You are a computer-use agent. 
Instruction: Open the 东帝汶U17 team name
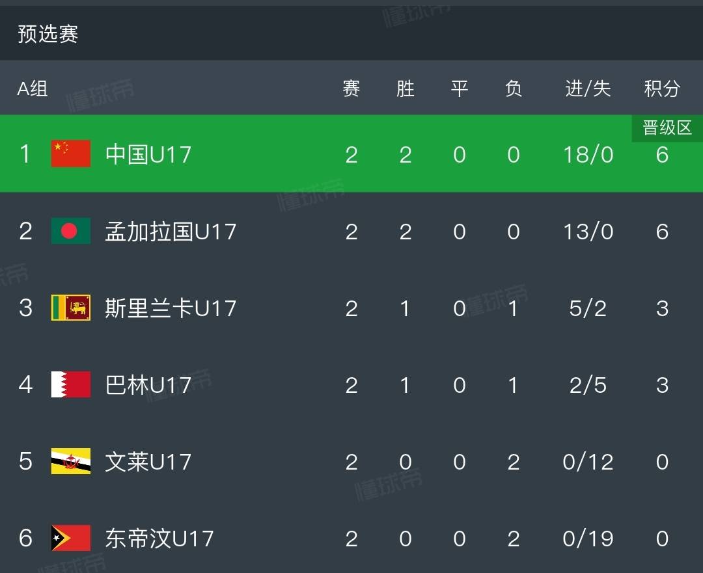(x=159, y=538)
